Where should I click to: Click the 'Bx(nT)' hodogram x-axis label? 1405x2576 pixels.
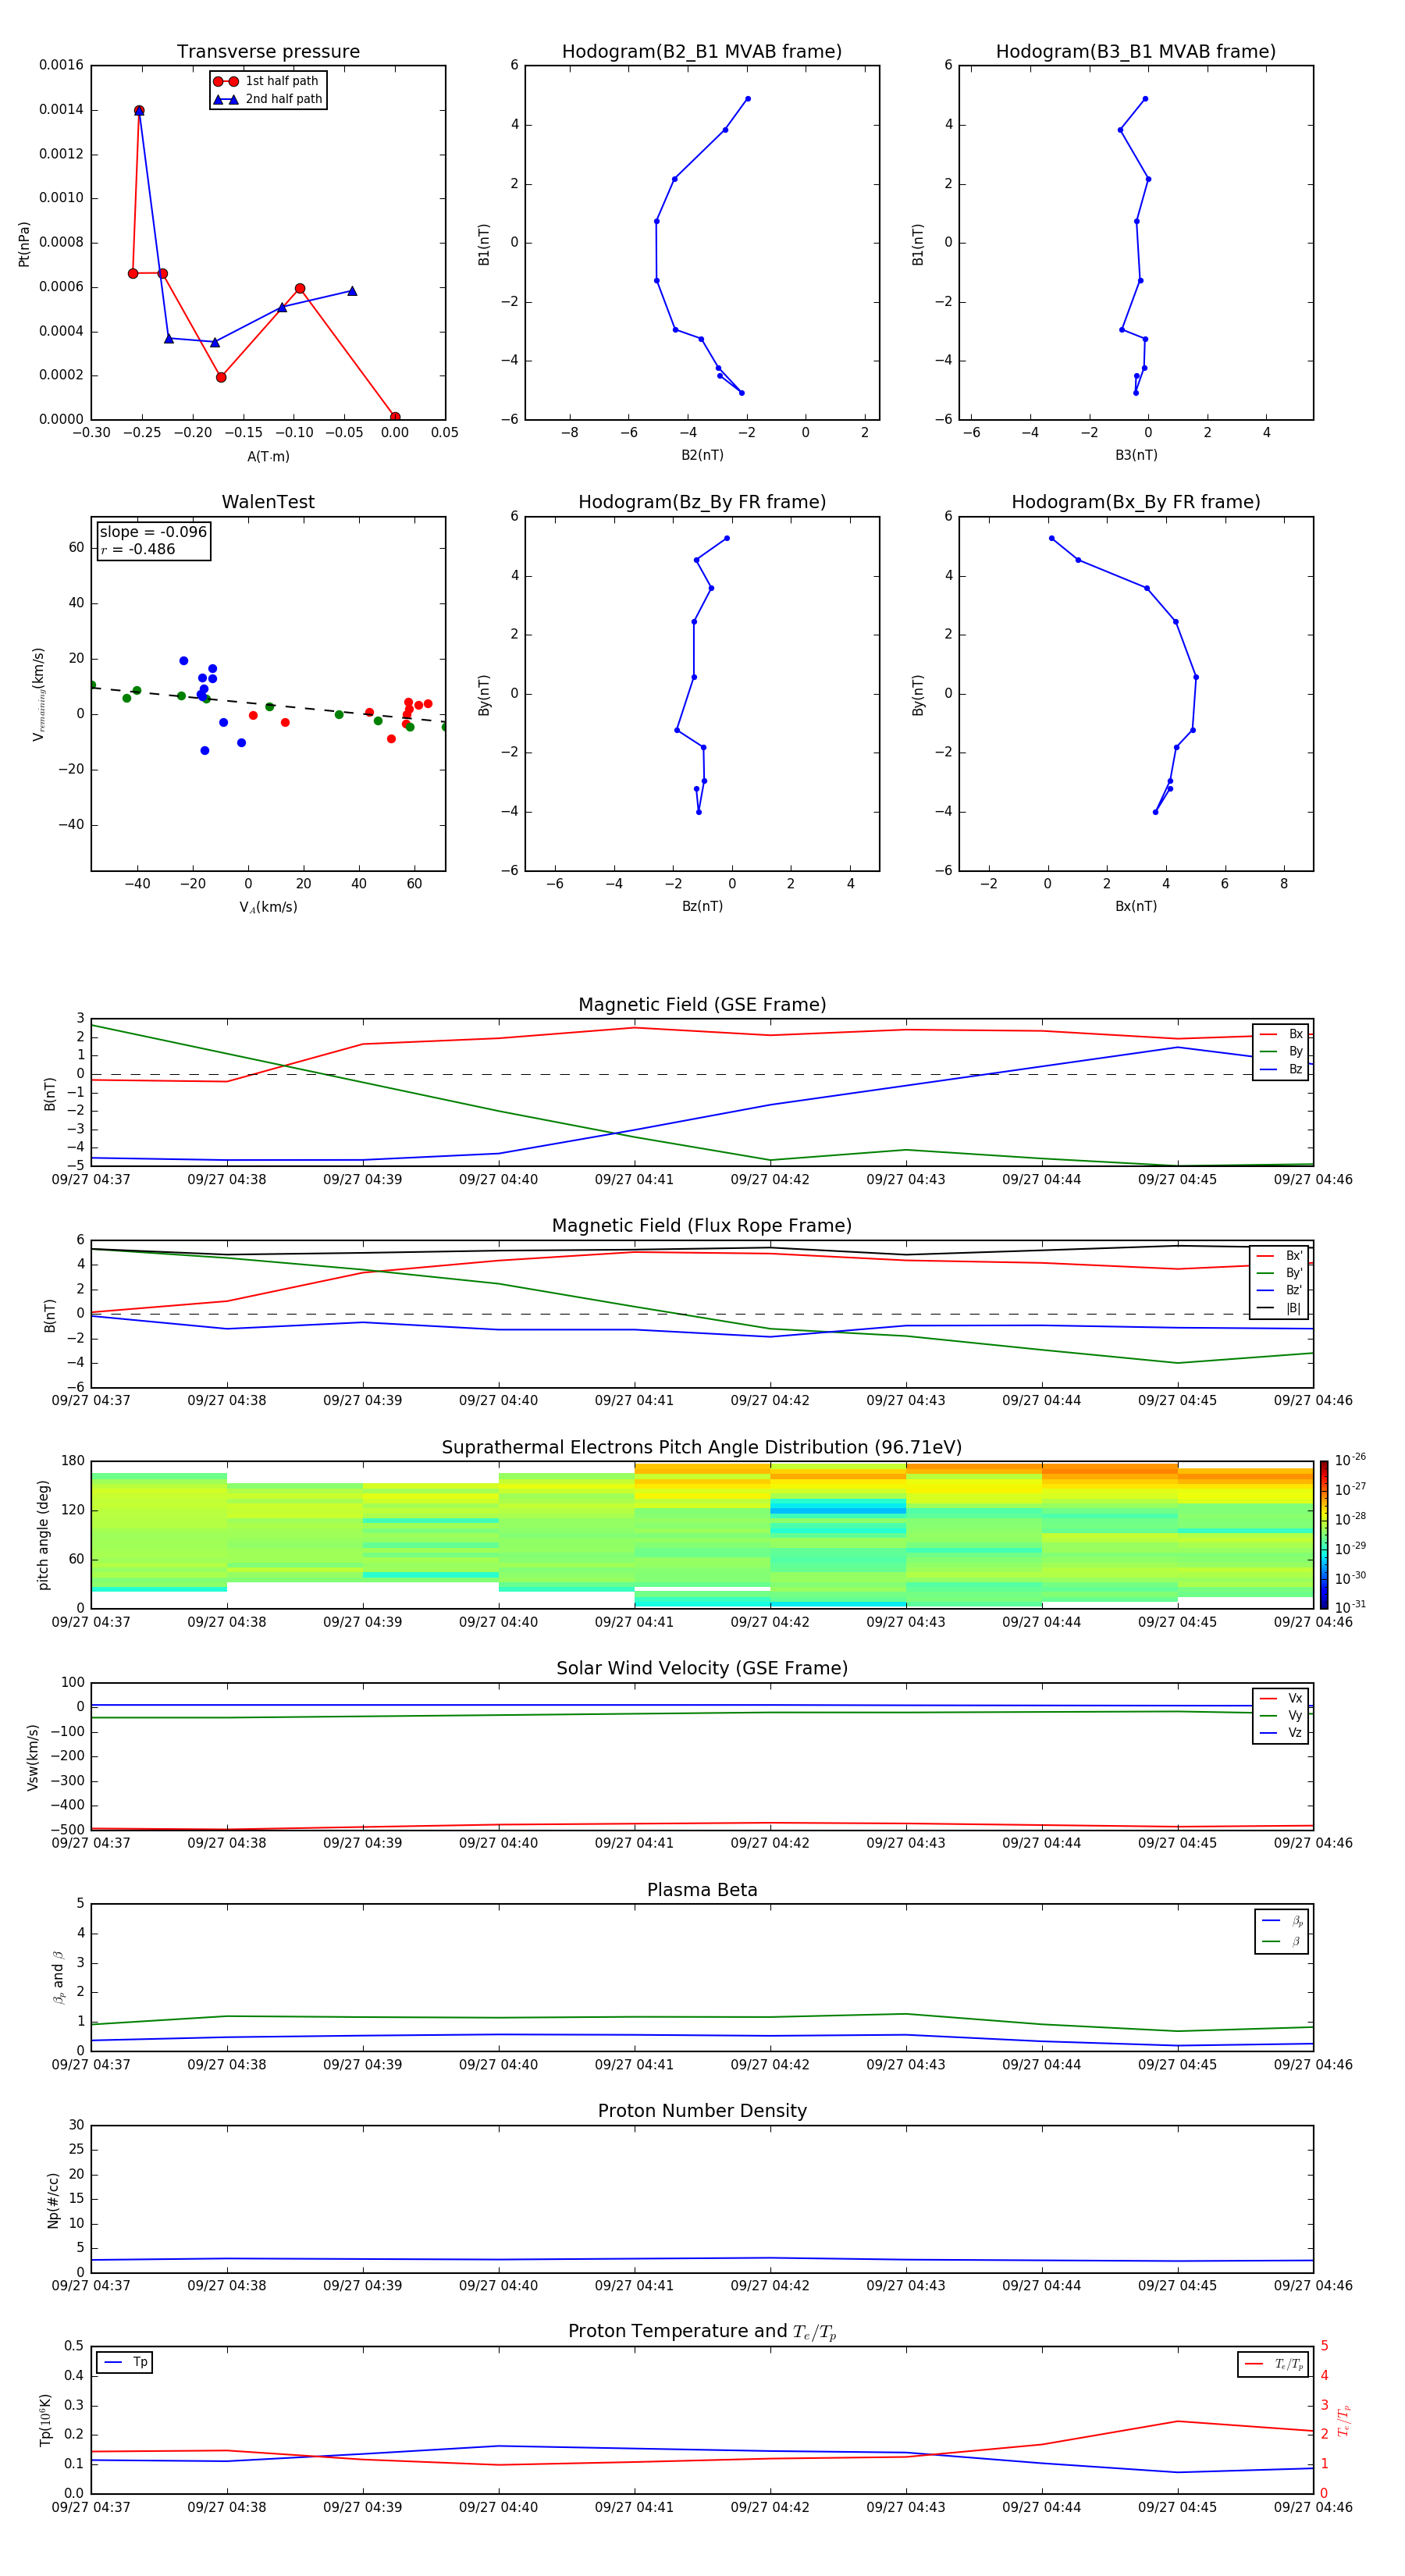tap(1136, 906)
